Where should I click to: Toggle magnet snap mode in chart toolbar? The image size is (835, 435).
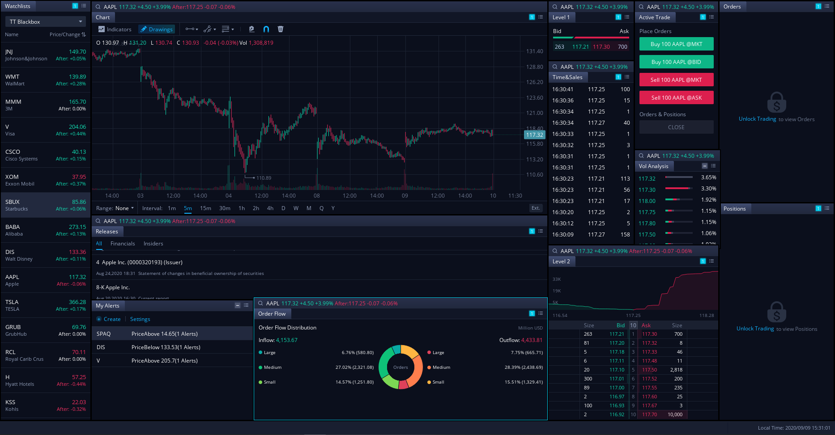(266, 29)
